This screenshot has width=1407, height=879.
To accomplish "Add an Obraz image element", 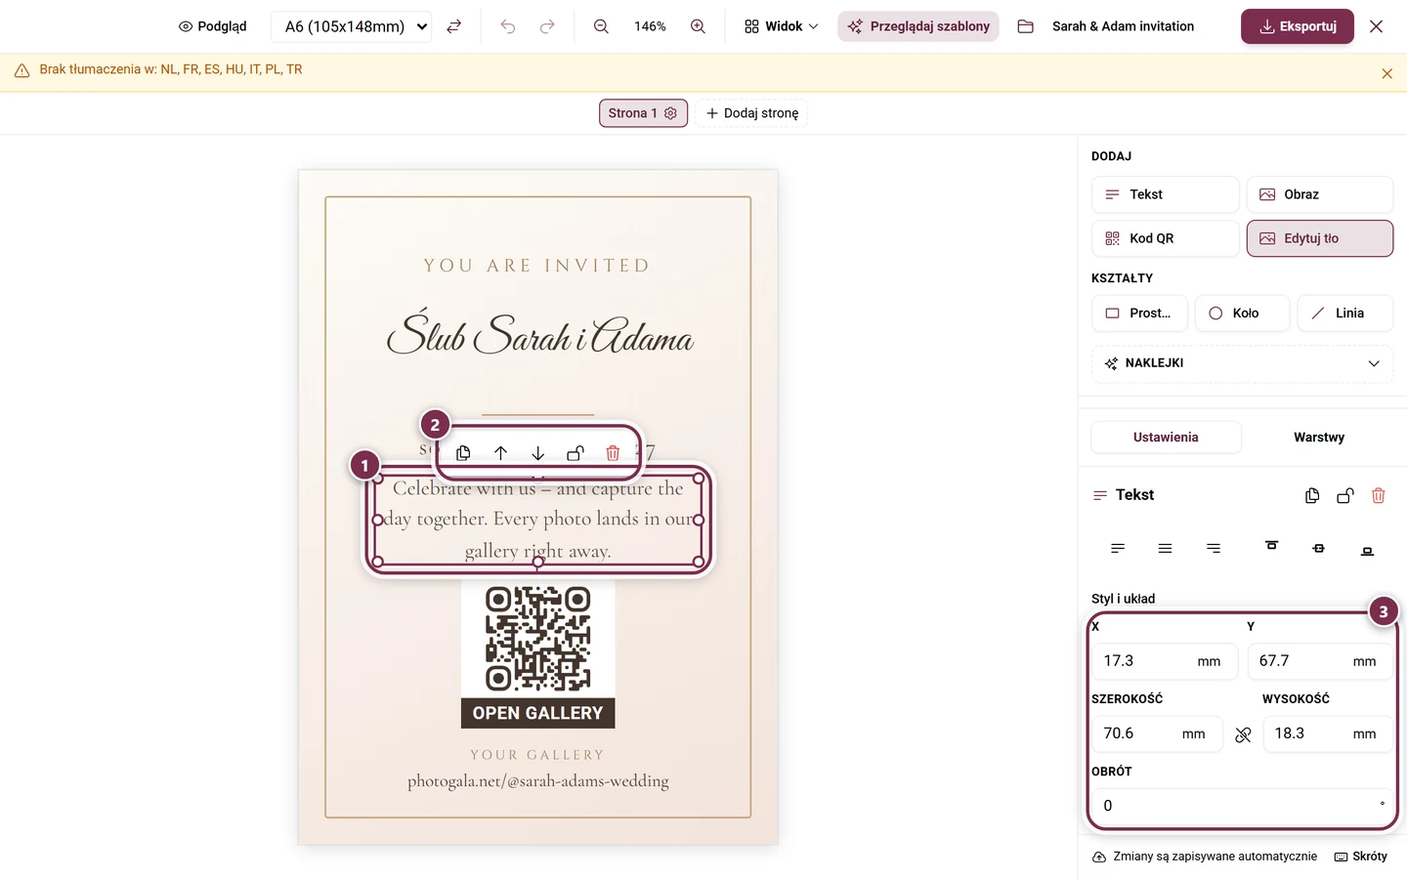I will 1320,194.
